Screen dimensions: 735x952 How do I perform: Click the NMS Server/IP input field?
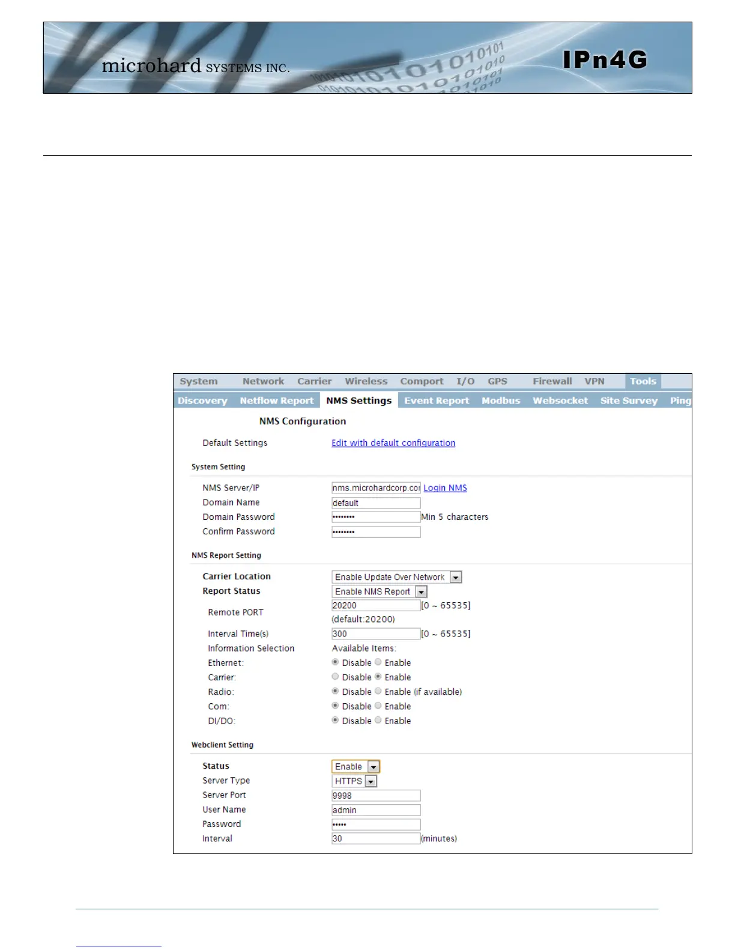coord(376,488)
